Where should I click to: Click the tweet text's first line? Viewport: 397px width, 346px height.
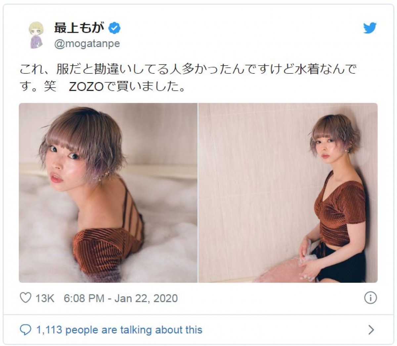pos(188,69)
